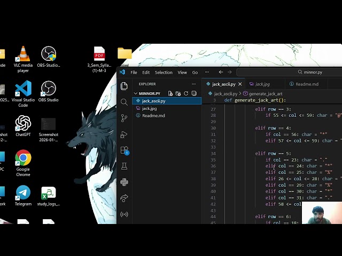Open ChatGPT desktop shortcut
The image size is (342, 256).
23,126
